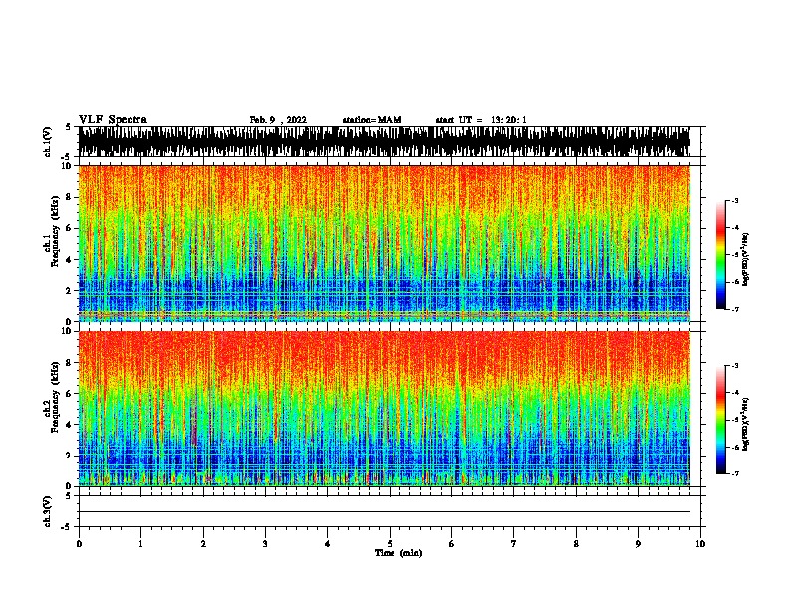This screenshot has height=610, width=789.
Task: Click the "-7" label on ch.1 color bar
Action: tap(735, 309)
